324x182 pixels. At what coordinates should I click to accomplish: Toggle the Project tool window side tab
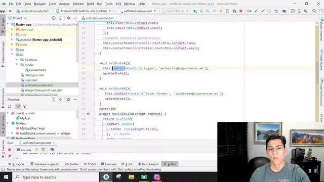pos(3,25)
